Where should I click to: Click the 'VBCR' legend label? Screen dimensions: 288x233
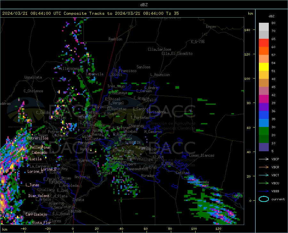tap(275, 167)
